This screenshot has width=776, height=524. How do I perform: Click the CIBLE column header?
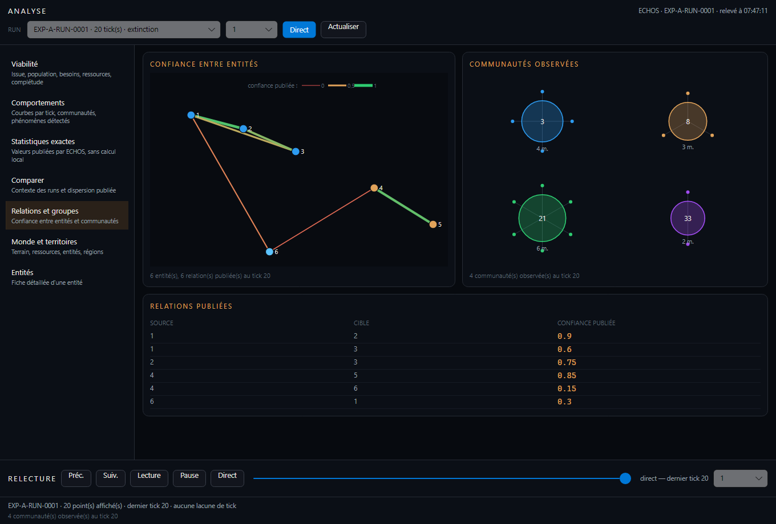click(x=361, y=323)
